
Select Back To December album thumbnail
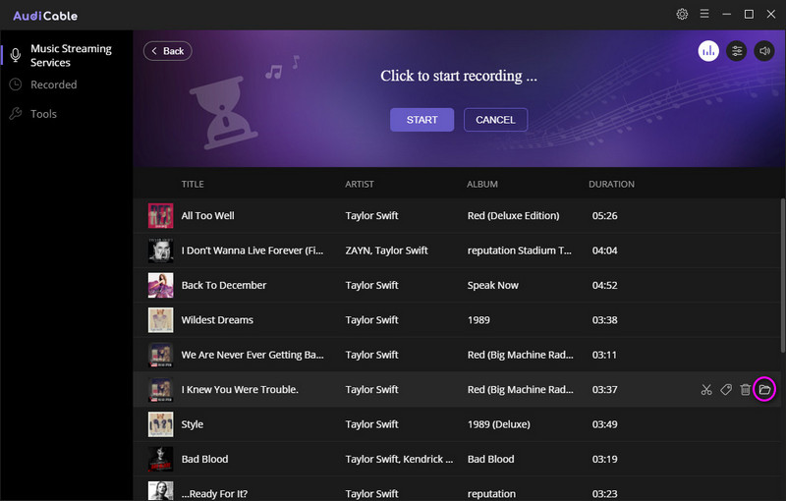[x=160, y=285]
